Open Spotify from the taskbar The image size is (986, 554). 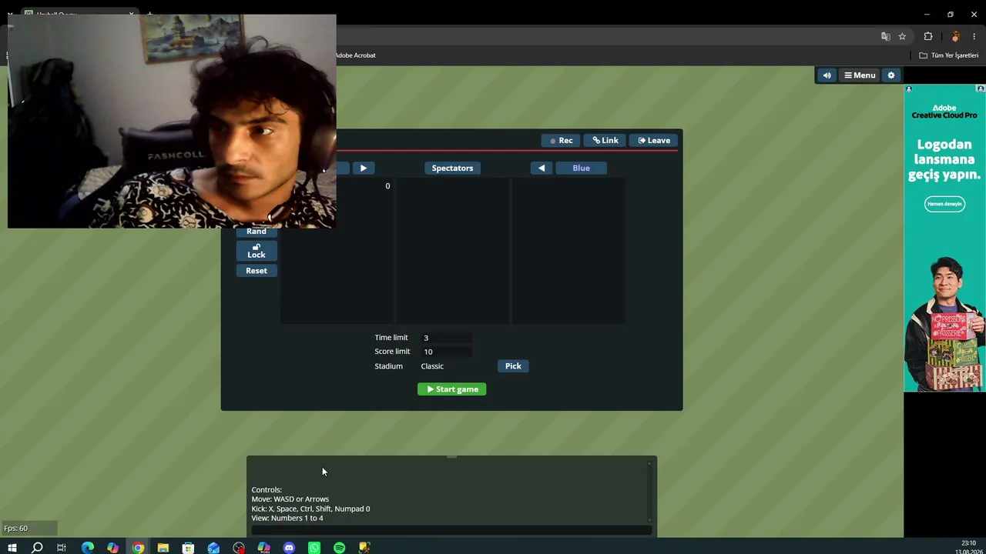click(x=340, y=548)
